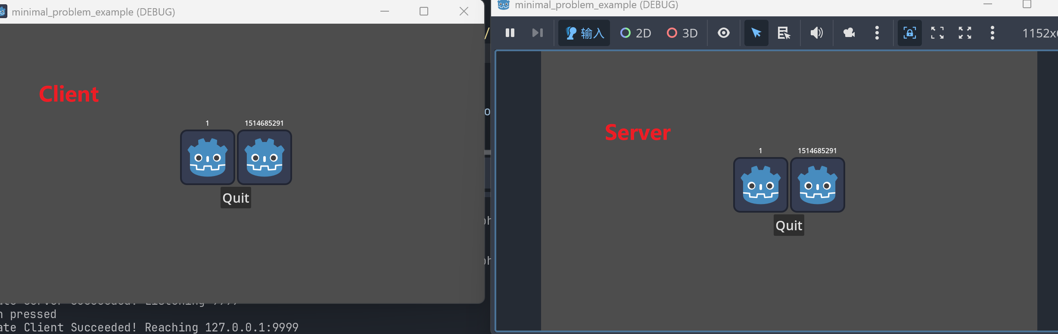The width and height of the screenshot is (1058, 334).
Task: Mute the game audio speaker icon
Action: (816, 33)
